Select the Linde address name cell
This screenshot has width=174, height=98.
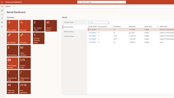pos(161,42)
